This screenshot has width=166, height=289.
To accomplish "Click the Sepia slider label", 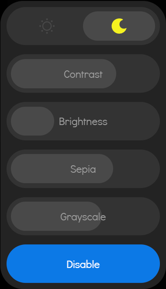I will tap(83, 169).
